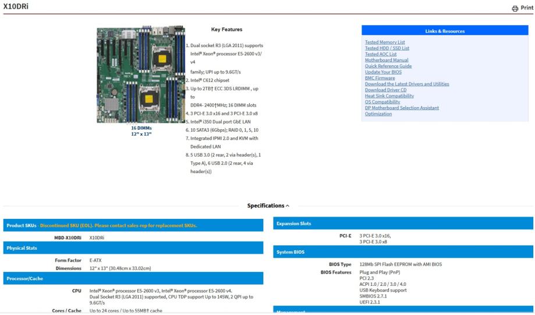Click 'Intel® i350 Dual port GbE LAN' feature
Image resolution: width=535 pixels, height=315 pixels.
220,122
